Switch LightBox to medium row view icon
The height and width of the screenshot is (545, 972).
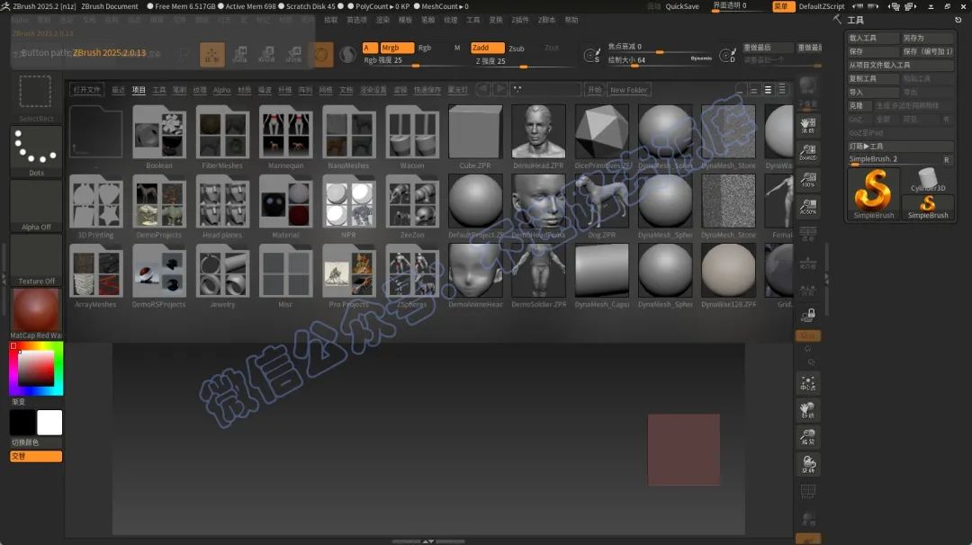(x=768, y=90)
